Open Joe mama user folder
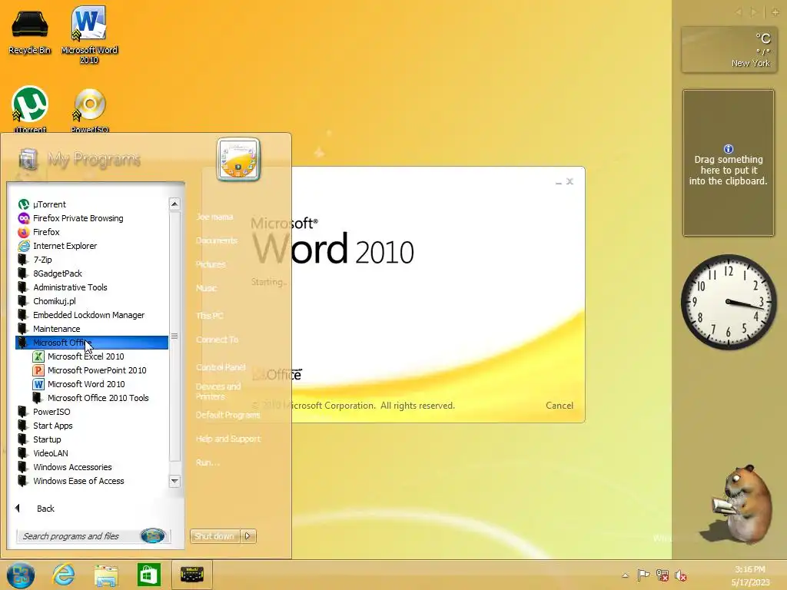Screen dimensions: 787x590 click(214, 217)
